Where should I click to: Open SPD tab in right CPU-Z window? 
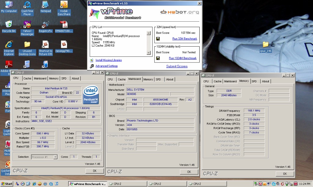[x=254, y=81]
